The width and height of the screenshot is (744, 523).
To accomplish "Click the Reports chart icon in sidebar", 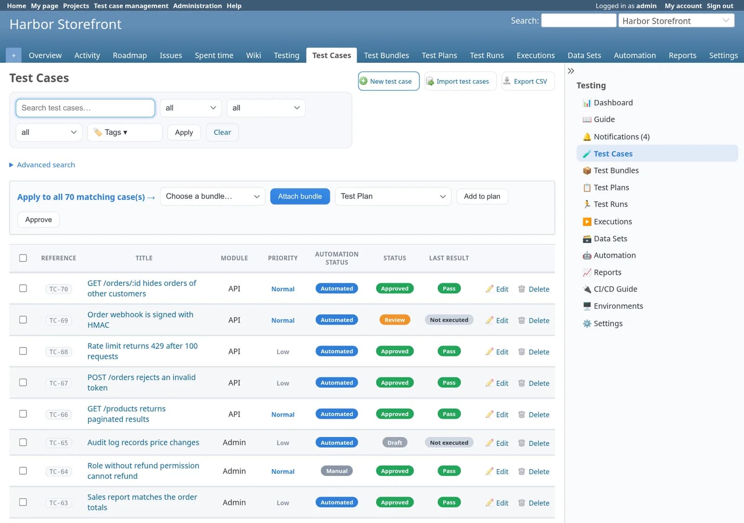I will tap(587, 272).
